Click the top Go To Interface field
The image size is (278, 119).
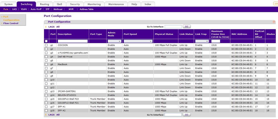tap(173, 27)
